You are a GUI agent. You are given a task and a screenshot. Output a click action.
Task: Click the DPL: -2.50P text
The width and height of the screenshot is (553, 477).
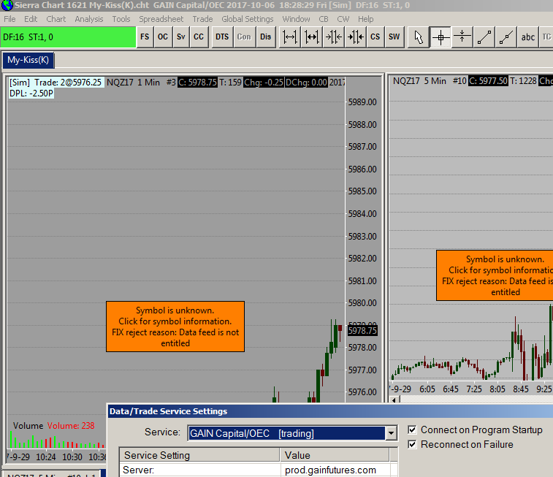click(31, 94)
